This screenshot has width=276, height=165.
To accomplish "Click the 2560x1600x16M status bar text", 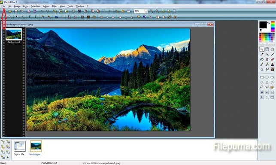I will 49,163.
